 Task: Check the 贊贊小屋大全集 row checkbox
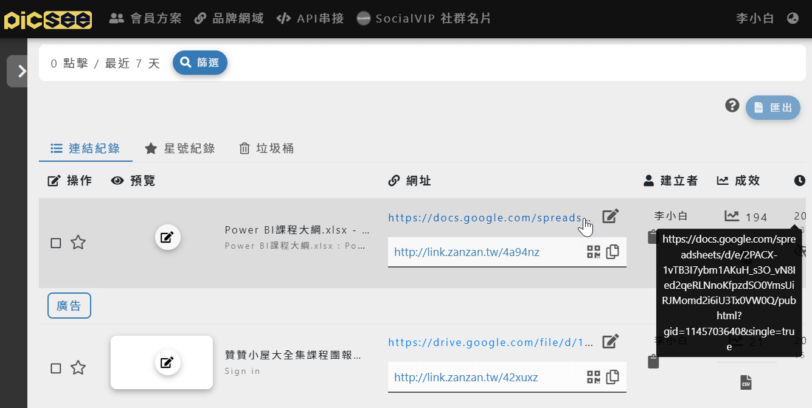[56, 368]
